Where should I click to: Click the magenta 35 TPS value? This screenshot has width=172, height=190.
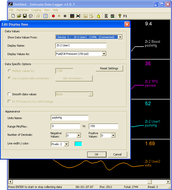[148, 64]
